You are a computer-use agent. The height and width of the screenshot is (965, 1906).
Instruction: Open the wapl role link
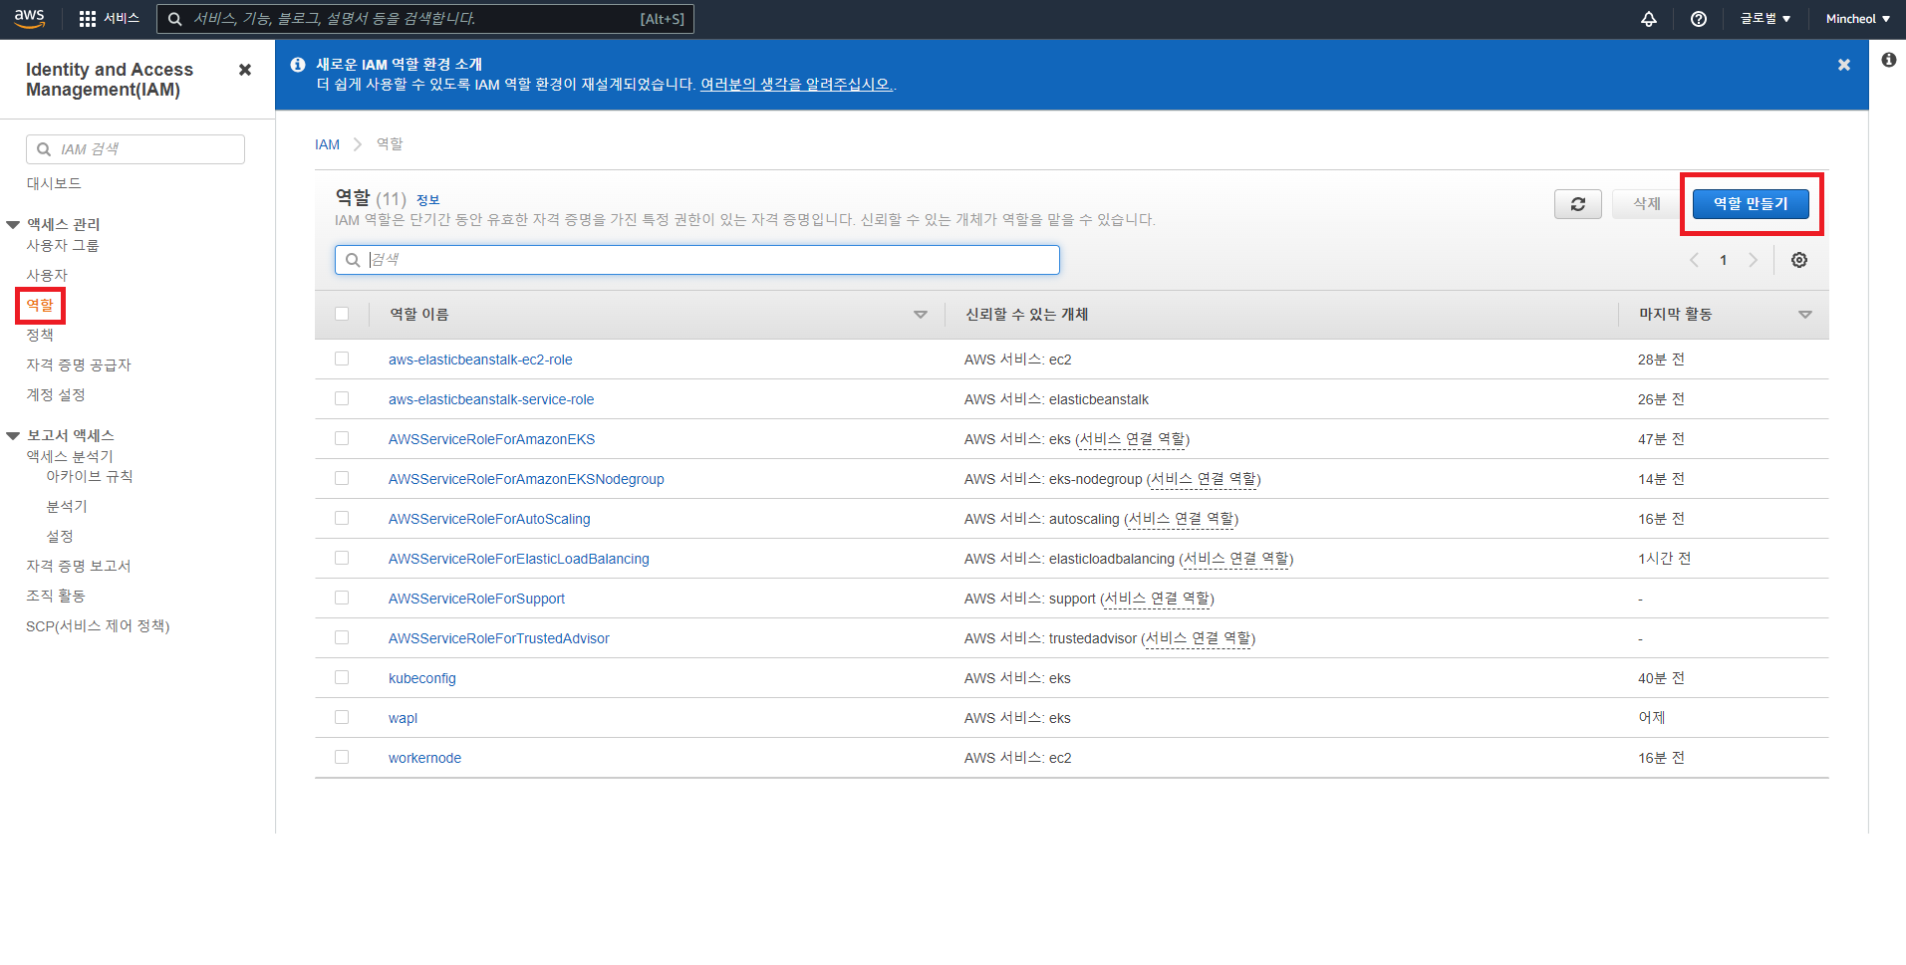point(403,718)
